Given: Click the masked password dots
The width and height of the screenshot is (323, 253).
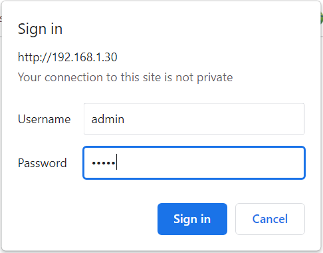Looking at the screenshot, I should coord(104,163).
